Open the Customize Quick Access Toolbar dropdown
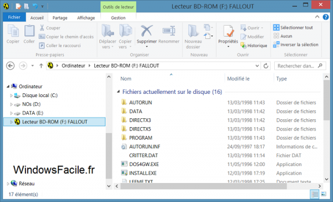This screenshot has height=202, width=333. (x=43, y=7)
